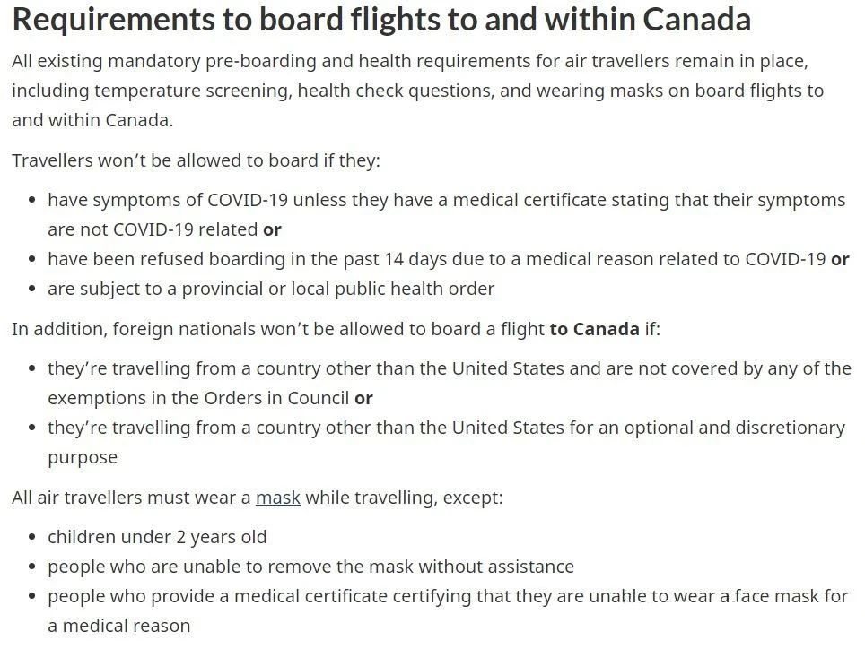
Task: Click the bullet about removing mask without assistance
Action: coord(310,567)
